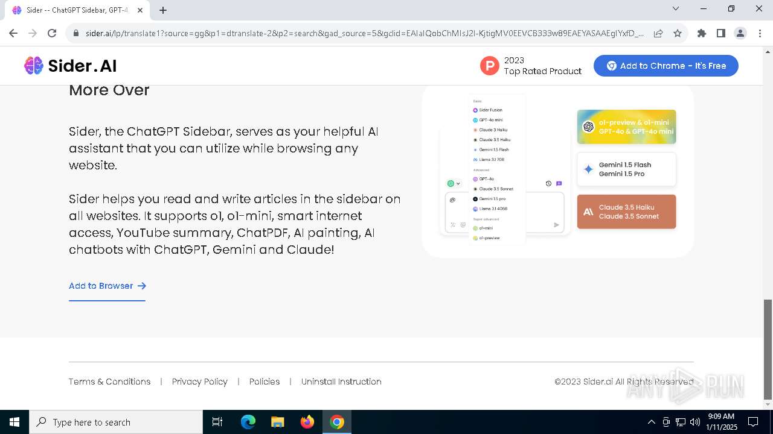Click the address bar URL
773x434 pixels.
click(364, 33)
